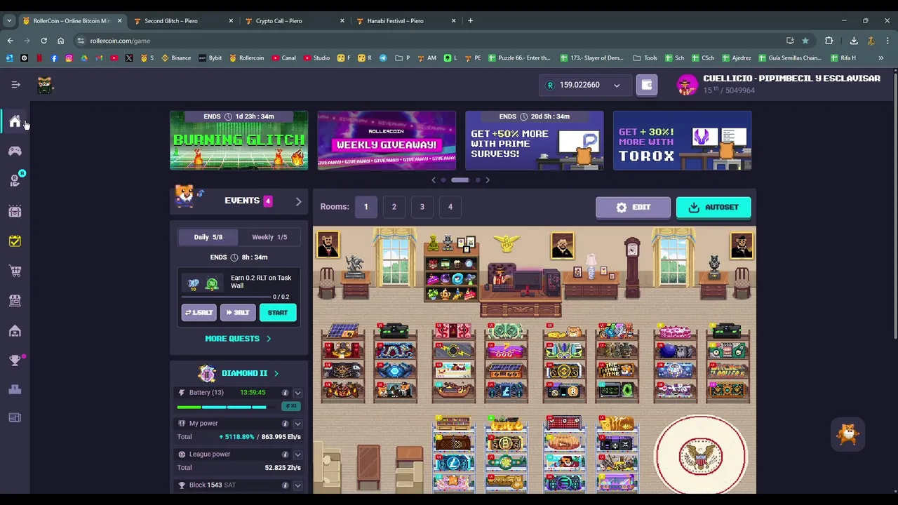The width and height of the screenshot is (898, 505).
Task: Open the Marketplace stall icon in sidebar
Action: (15, 300)
